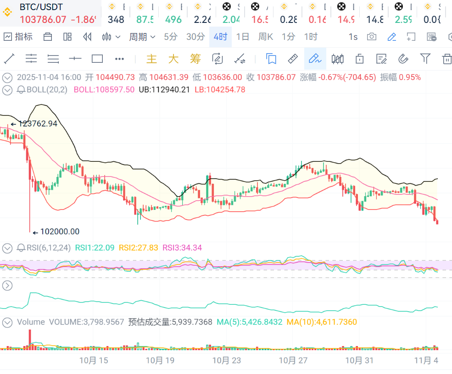Select the trend line drawing tool
452x374 pixels.
click(9, 59)
